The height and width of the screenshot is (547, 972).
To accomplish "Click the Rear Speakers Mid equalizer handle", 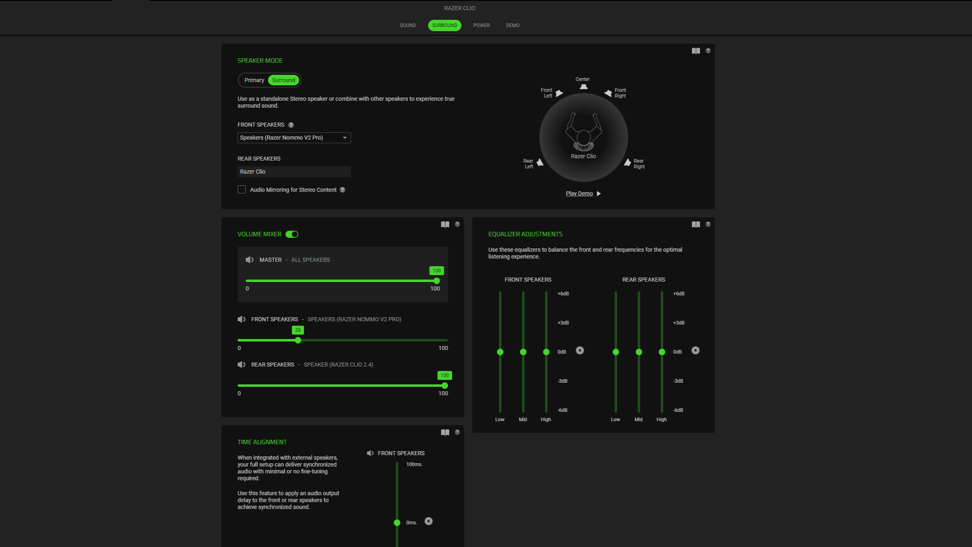I will click(x=639, y=352).
